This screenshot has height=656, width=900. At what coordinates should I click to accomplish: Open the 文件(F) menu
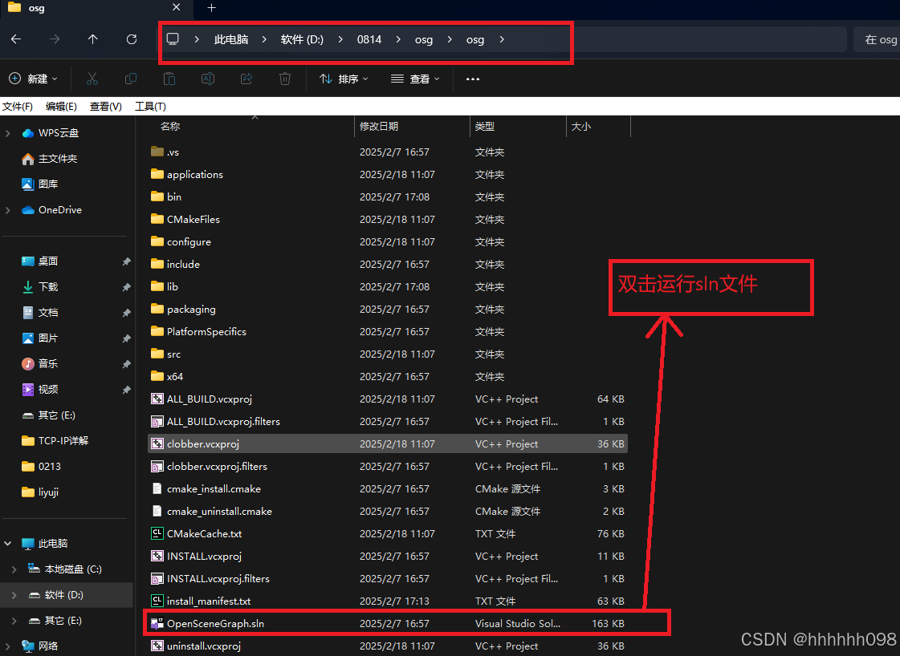pyautogui.click(x=18, y=106)
